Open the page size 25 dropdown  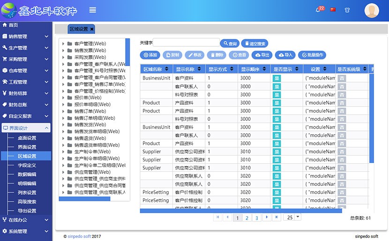(x=293, y=217)
